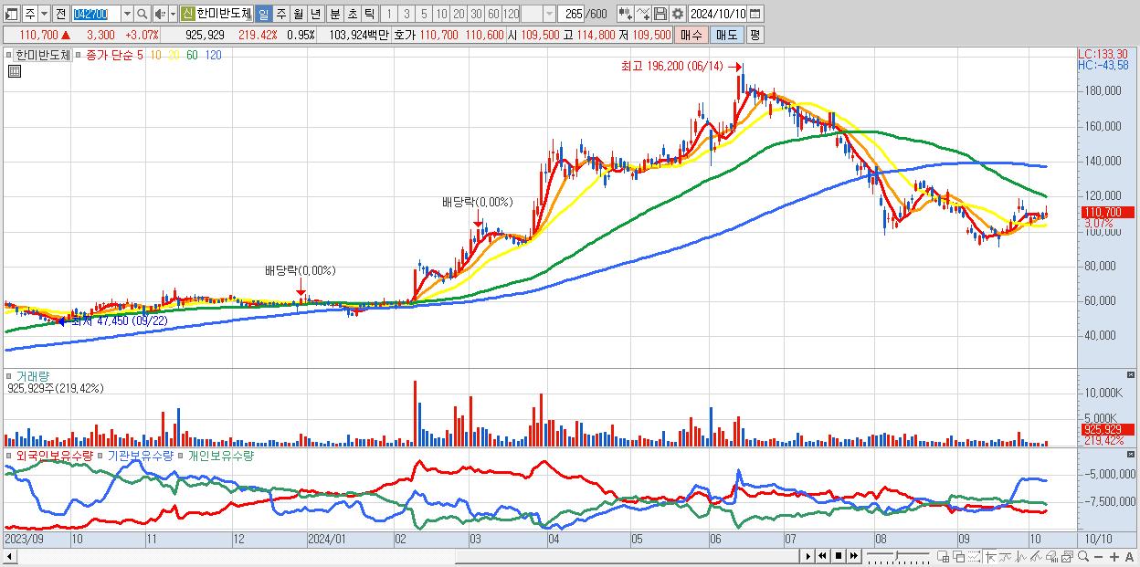Expand the sound options dropdown arrow
Image resolution: width=1140 pixels, height=567 pixels.
click(173, 14)
